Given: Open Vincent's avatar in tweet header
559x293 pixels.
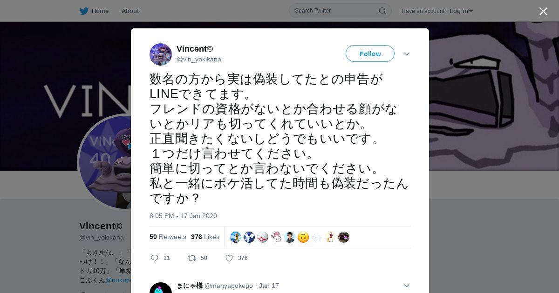Looking at the screenshot, I should 161,54.
